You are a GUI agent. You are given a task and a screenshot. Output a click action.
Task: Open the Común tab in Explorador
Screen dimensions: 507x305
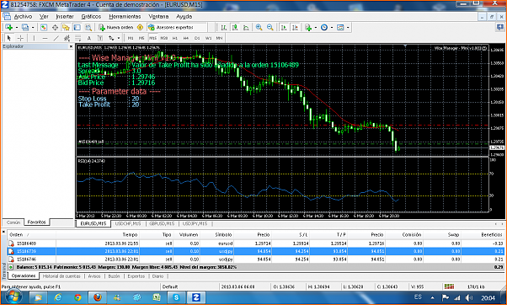[13, 222]
